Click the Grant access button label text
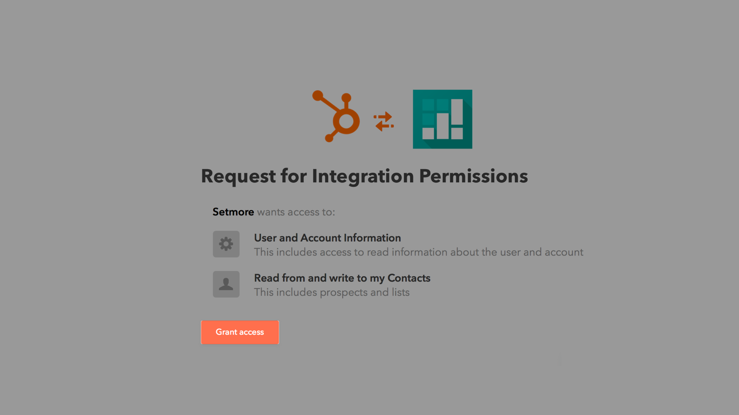 [240, 332]
